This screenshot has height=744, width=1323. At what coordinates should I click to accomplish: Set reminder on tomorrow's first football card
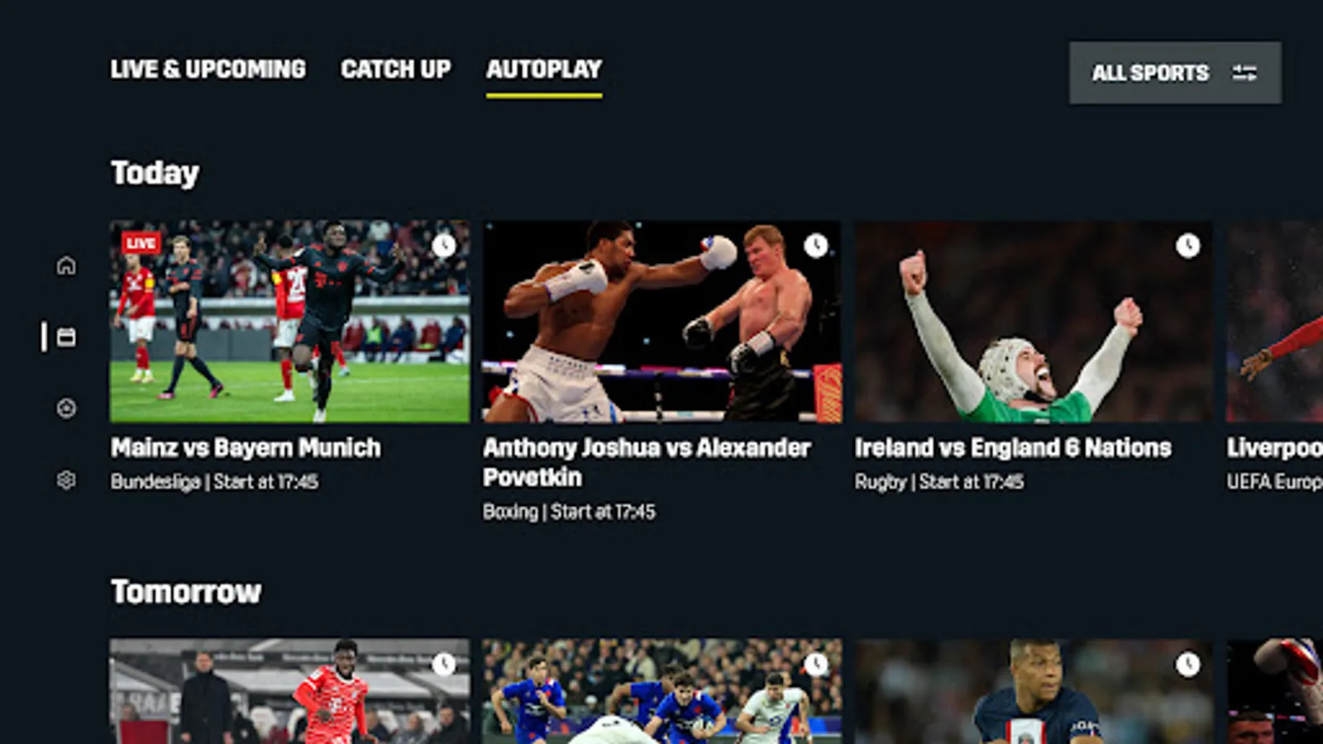click(444, 664)
